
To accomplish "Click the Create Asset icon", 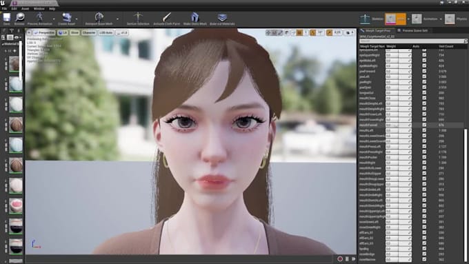I will click(x=67, y=17).
